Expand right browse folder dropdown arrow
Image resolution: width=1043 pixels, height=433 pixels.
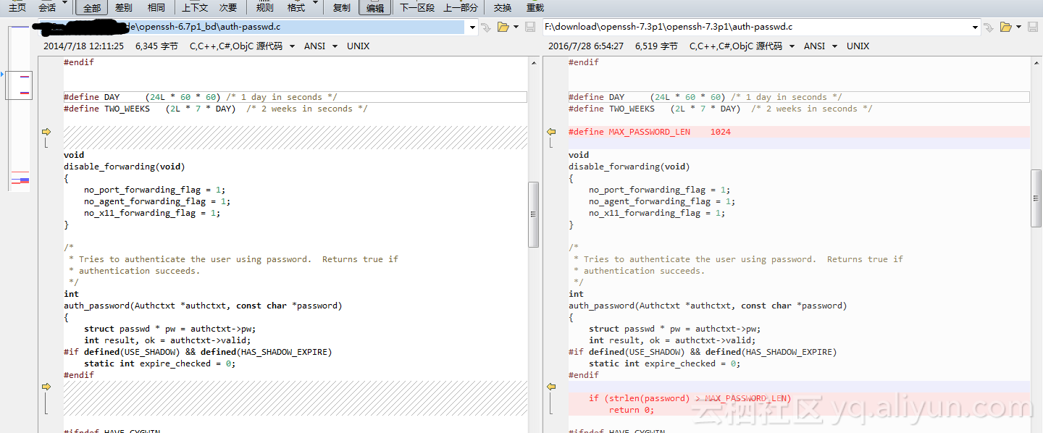click(x=1018, y=28)
